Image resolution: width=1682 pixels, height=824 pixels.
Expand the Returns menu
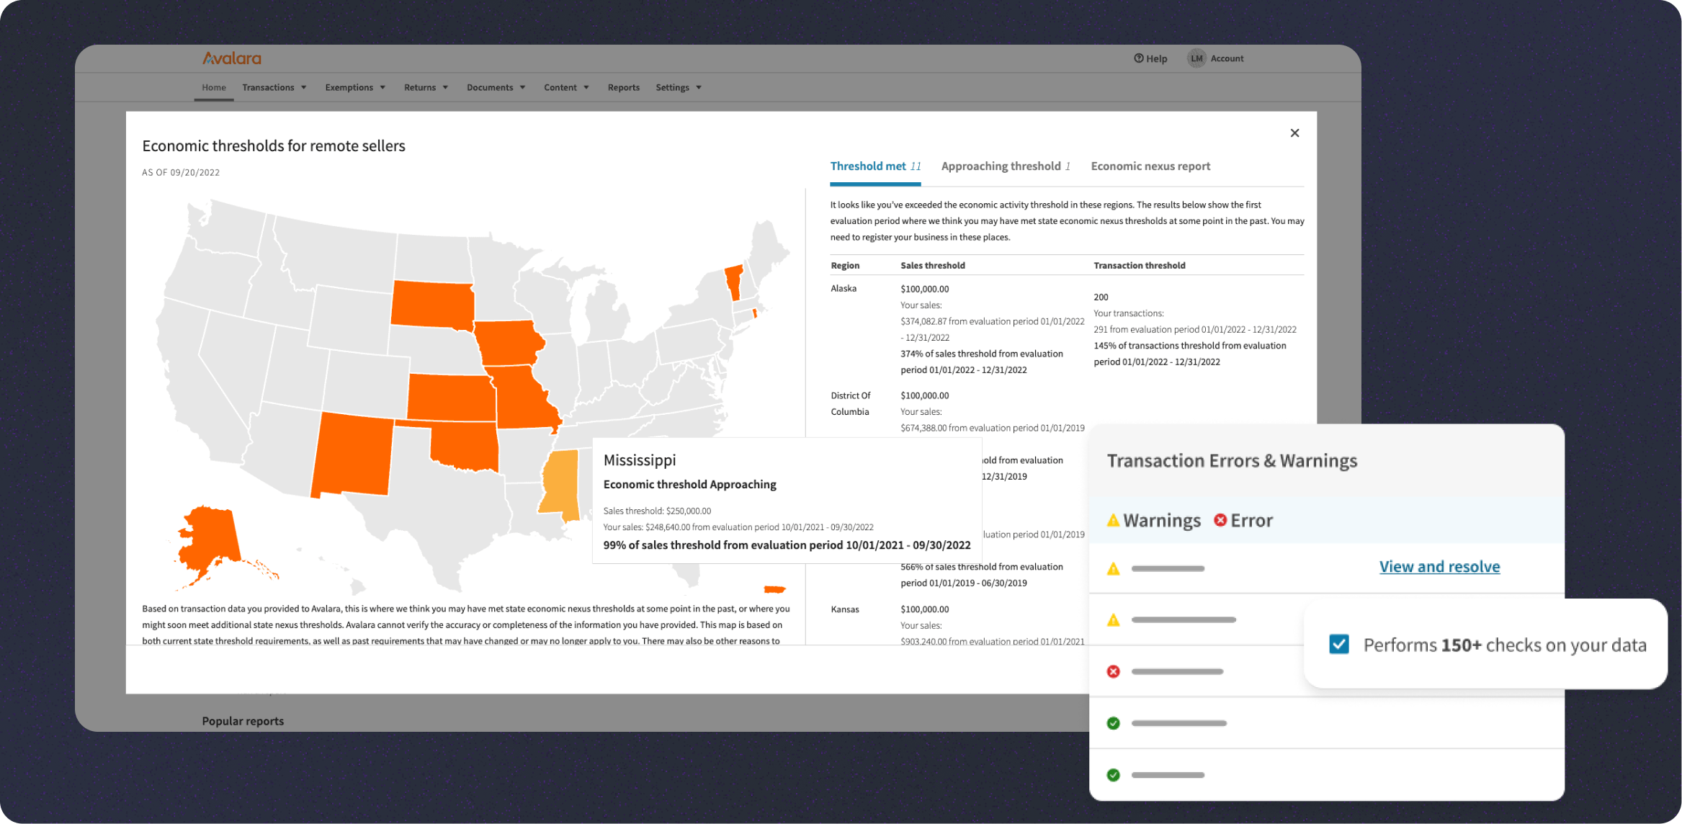[426, 87]
